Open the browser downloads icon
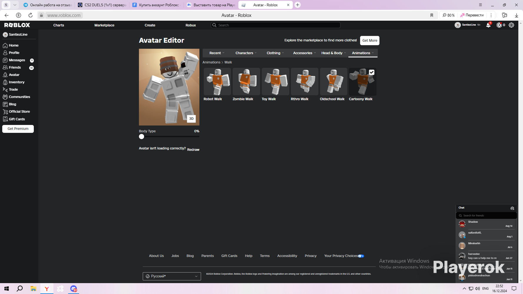Image resolution: width=523 pixels, height=294 pixels. click(x=516, y=15)
